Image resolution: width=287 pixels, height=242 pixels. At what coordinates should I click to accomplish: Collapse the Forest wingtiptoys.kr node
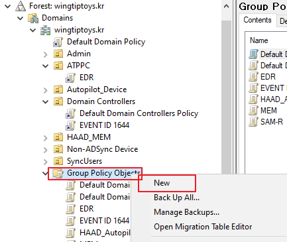[8, 6]
